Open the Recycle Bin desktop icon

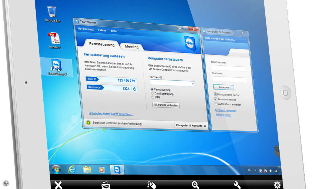[52, 14]
